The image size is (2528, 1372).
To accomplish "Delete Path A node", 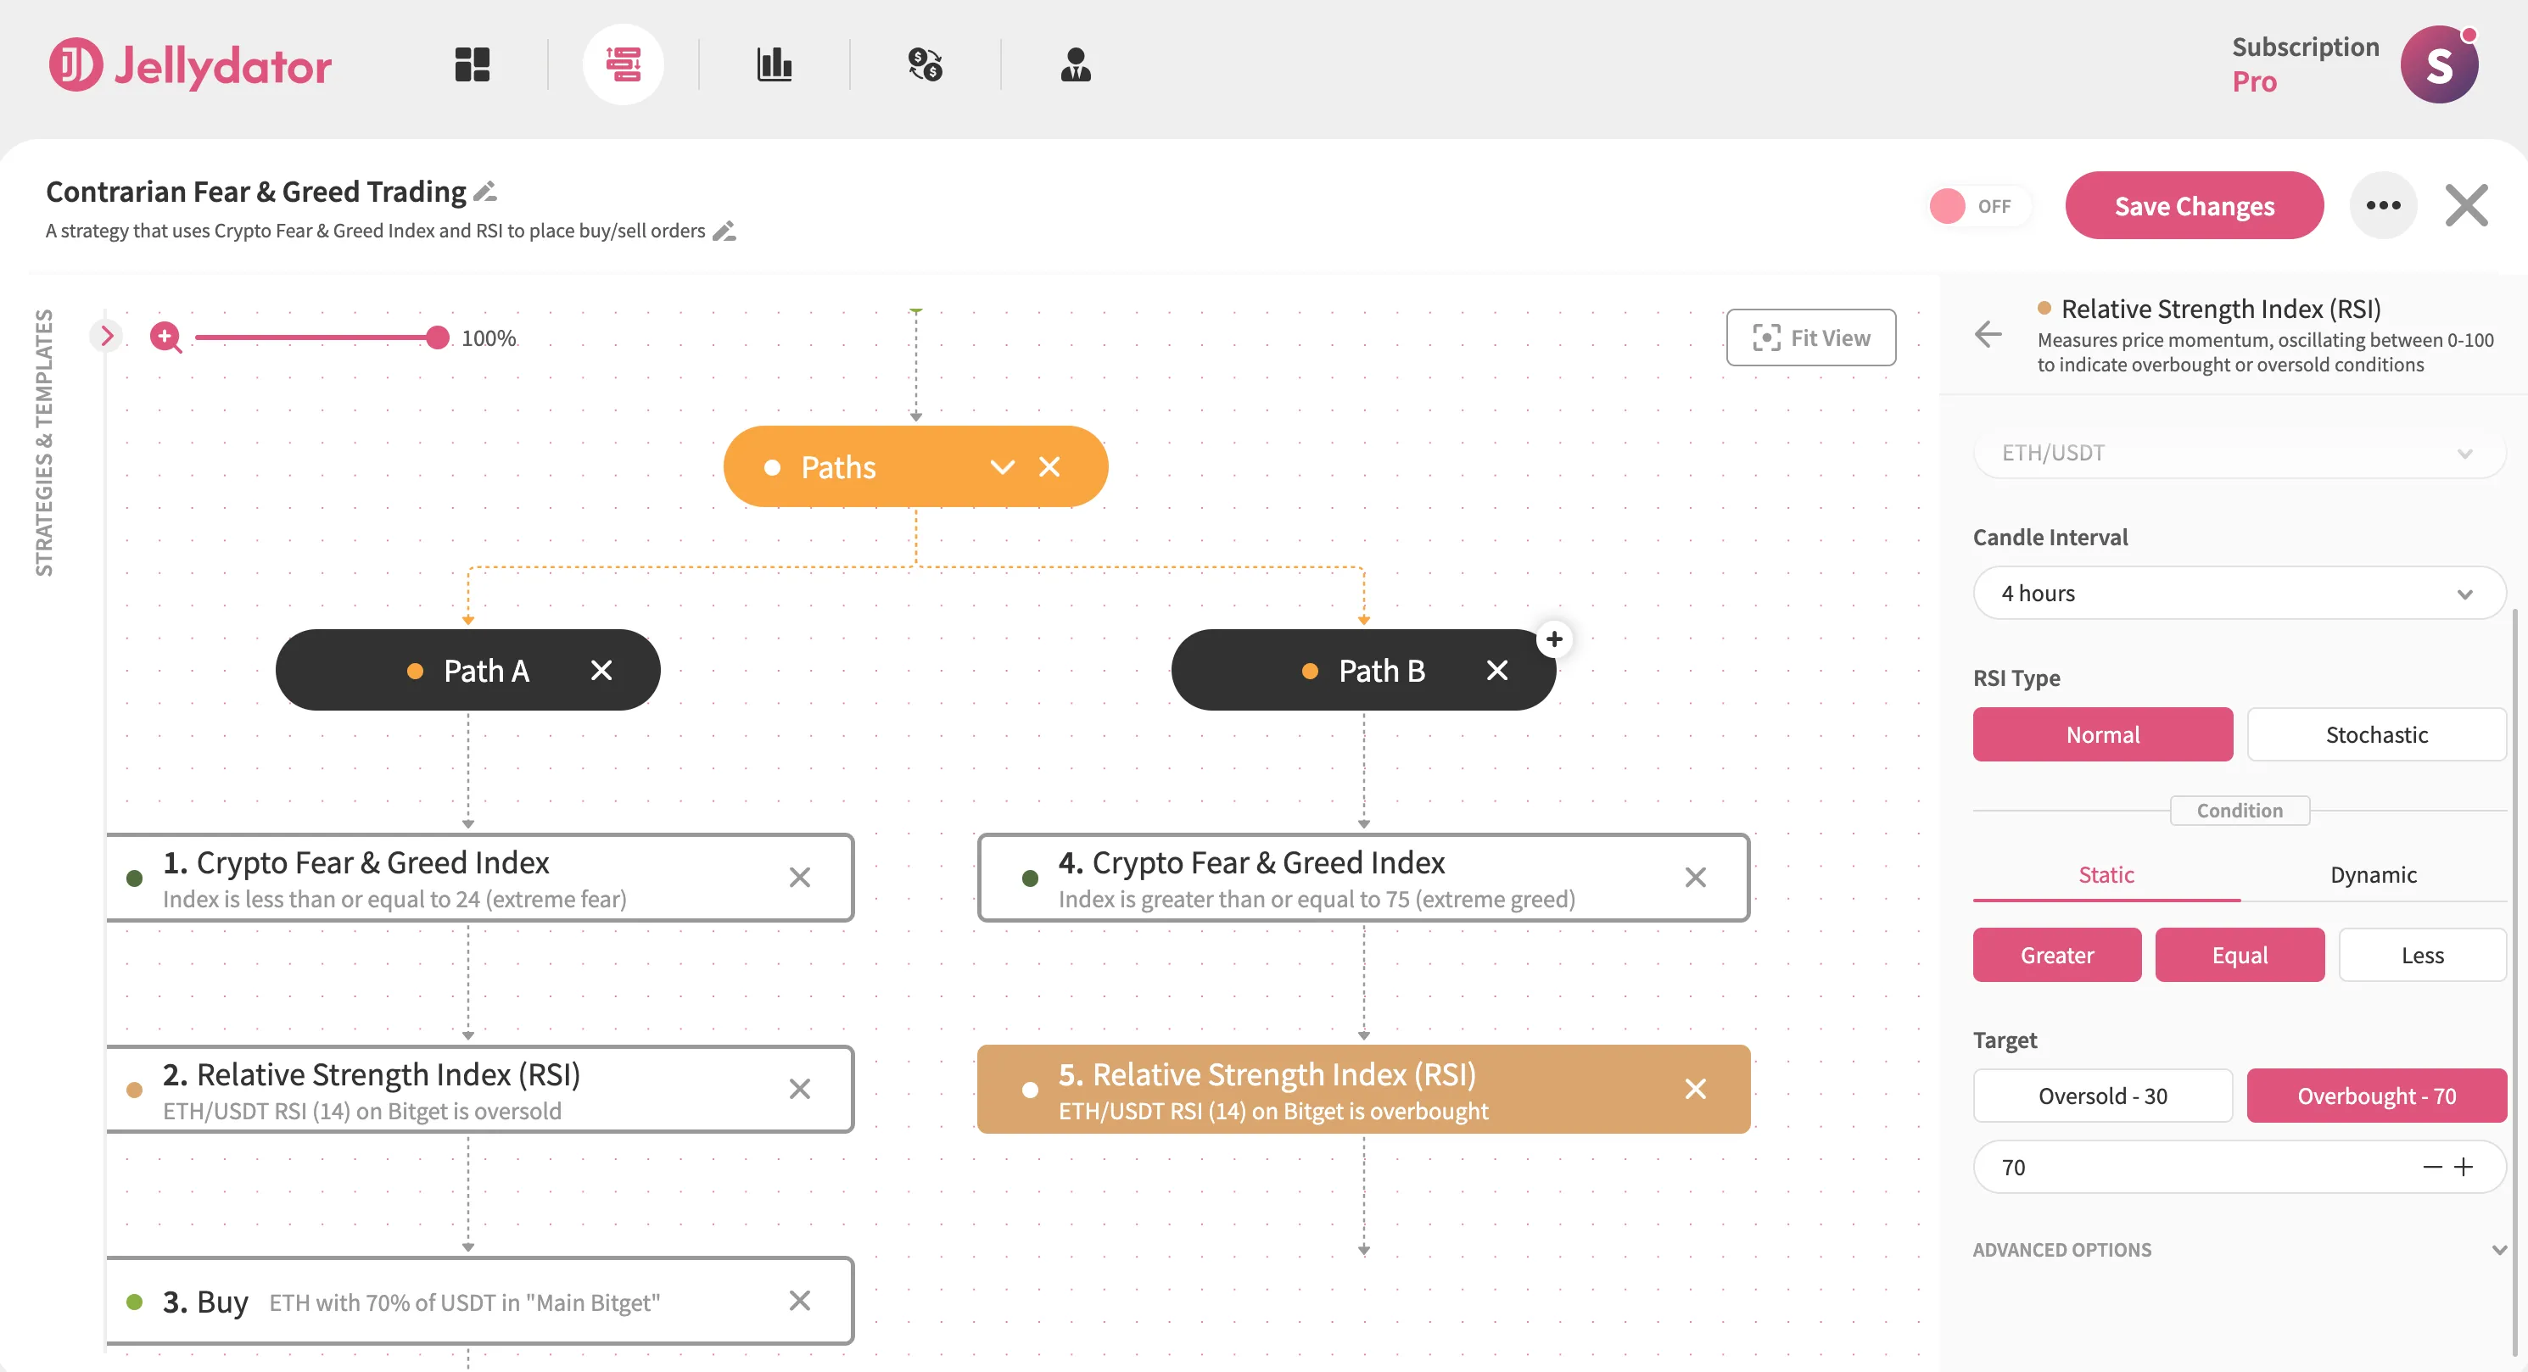I will (601, 671).
